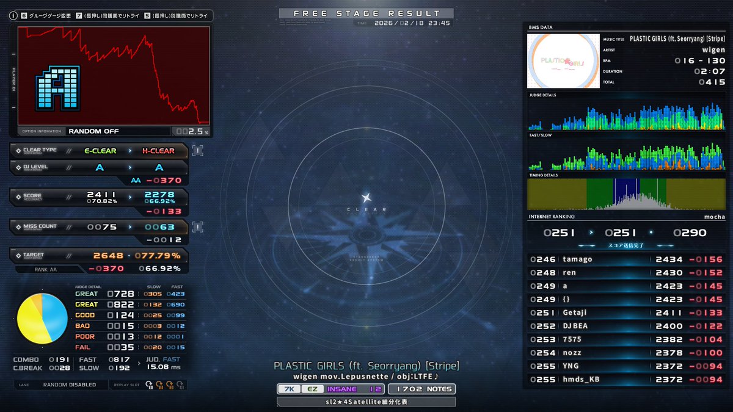Click the exclamation icon beside CLEAR TYPE
The height and width of the screenshot is (412, 733).
tap(197, 150)
